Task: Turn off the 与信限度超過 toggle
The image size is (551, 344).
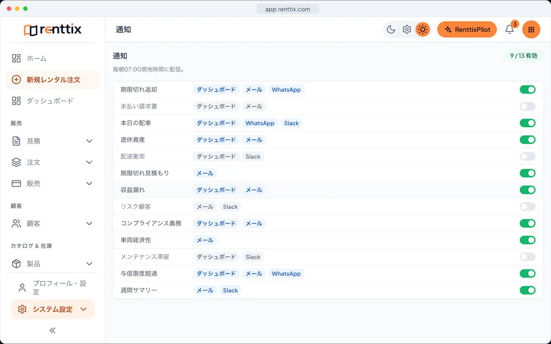Action: pos(528,274)
